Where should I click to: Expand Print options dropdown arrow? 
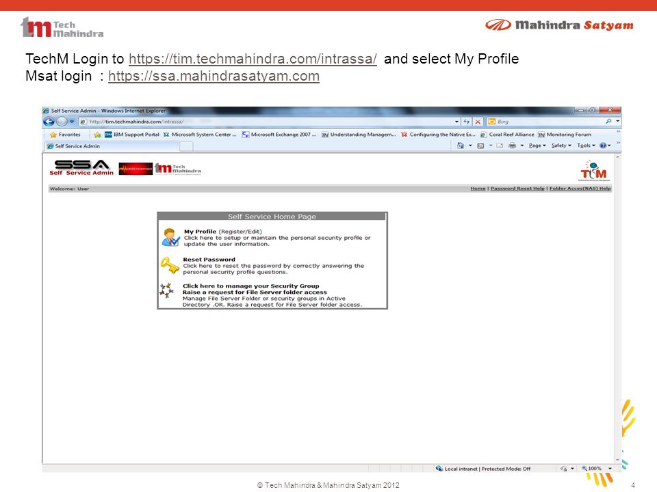(x=522, y=146)
